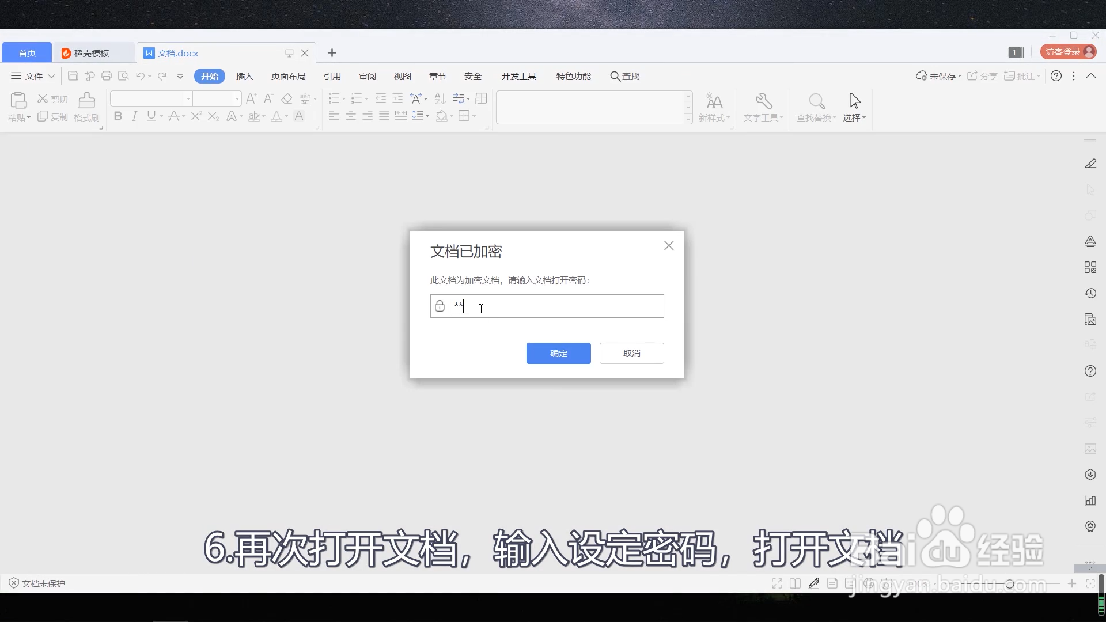The image size is (1106, 622).
Task: Close the 文档已加密 dialog
Action: point(669,246)
